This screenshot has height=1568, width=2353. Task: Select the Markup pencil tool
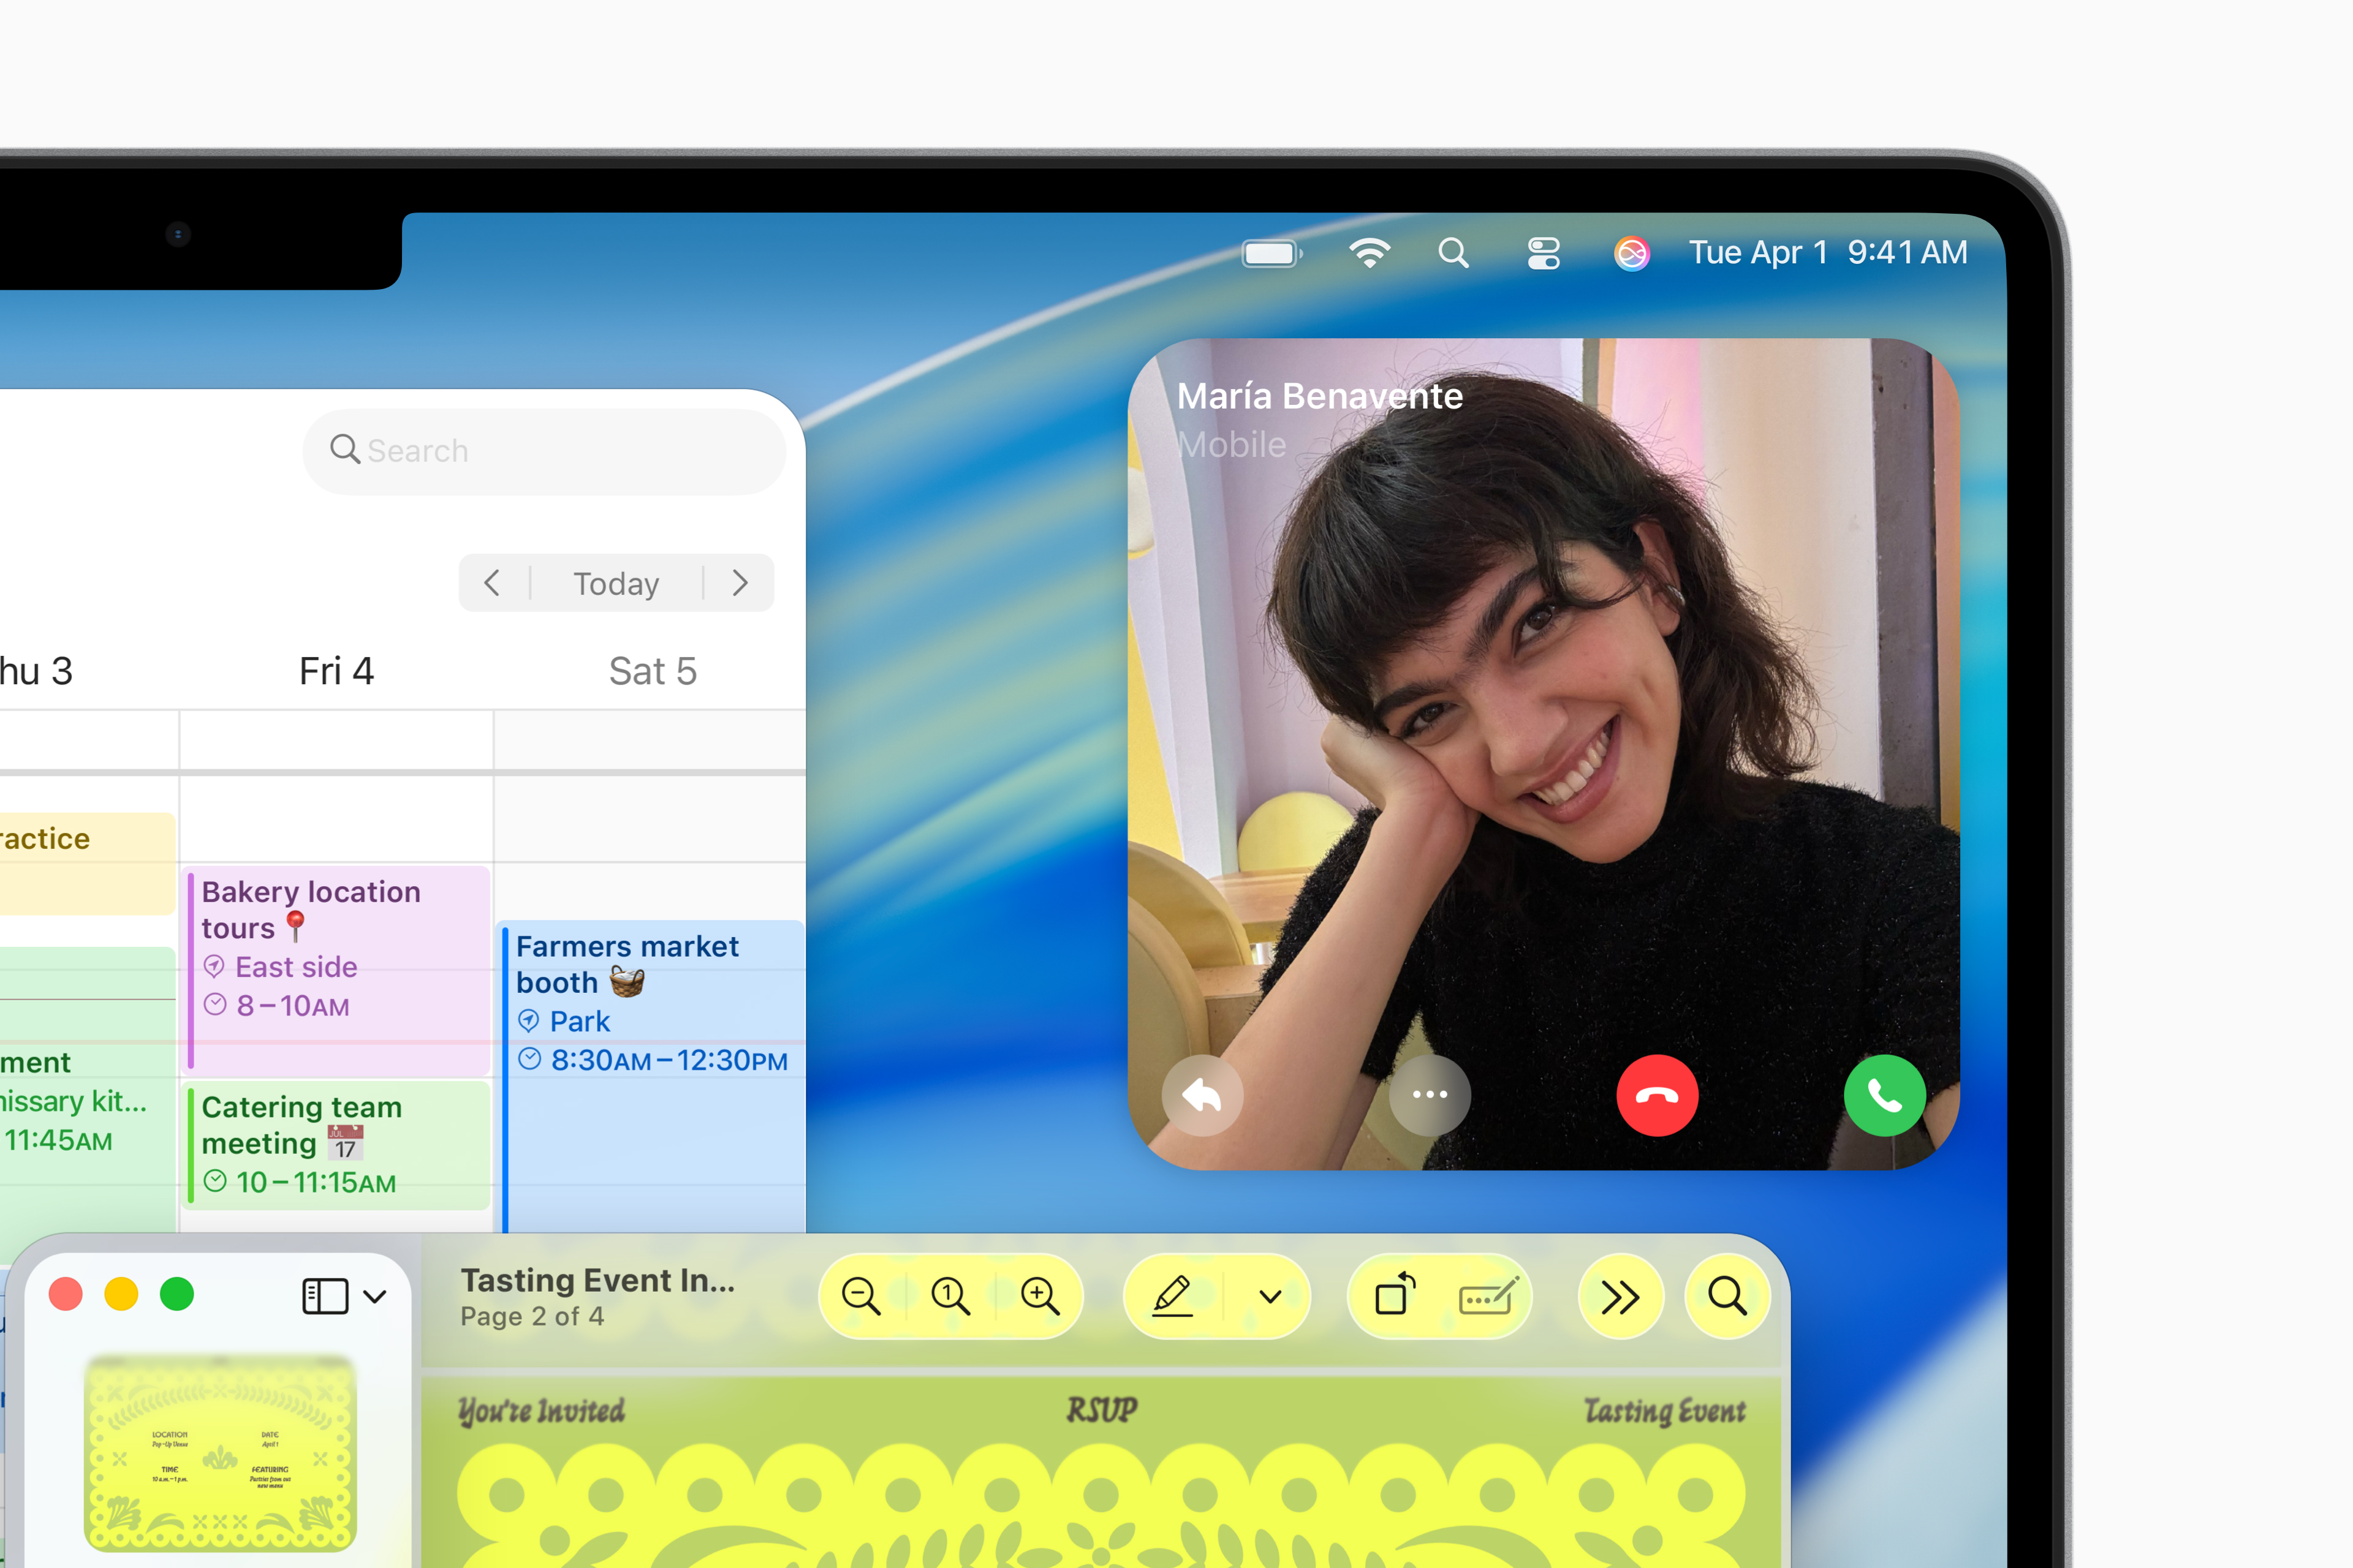[x=1172, y=1296]
